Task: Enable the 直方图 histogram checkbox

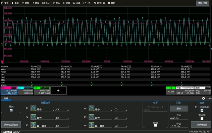Action: [202, 119]
